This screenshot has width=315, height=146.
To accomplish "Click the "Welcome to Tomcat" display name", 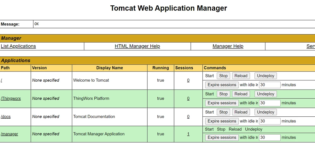I will 91,80.
